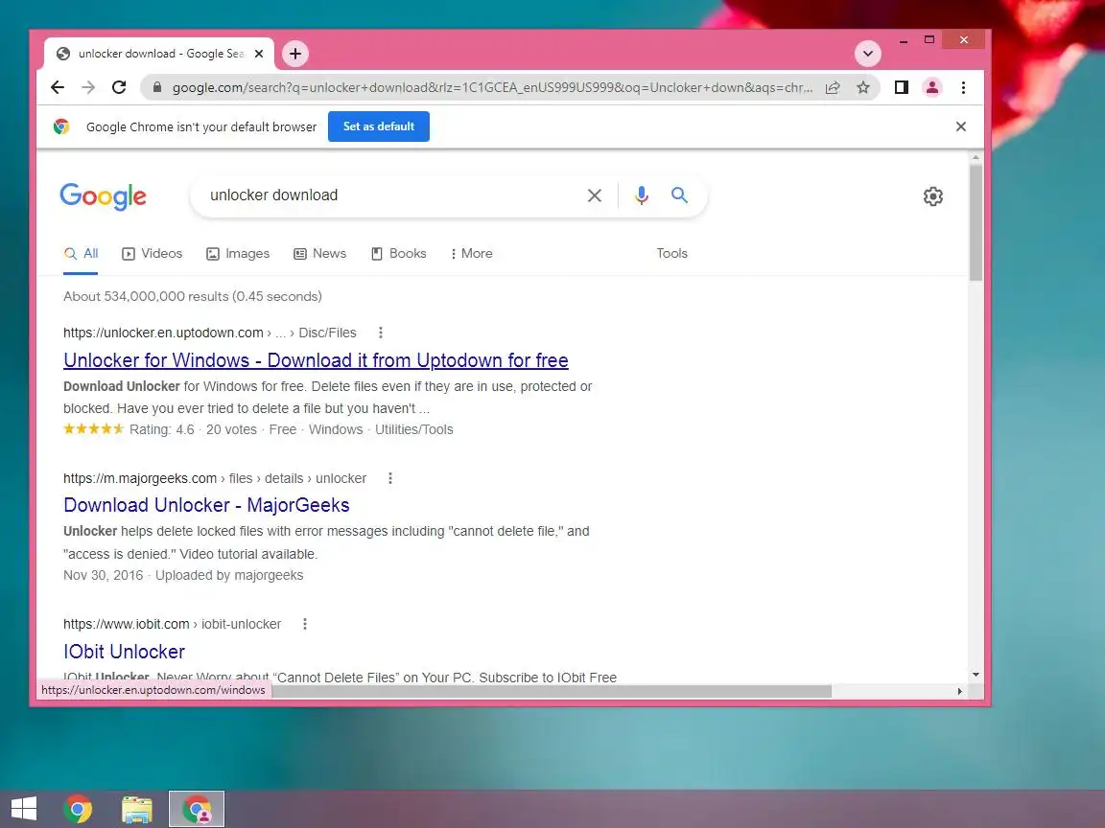This screenshot has height=828, width=1105.
Task: Switch to News results tab
Action: (x=320, y=253)
